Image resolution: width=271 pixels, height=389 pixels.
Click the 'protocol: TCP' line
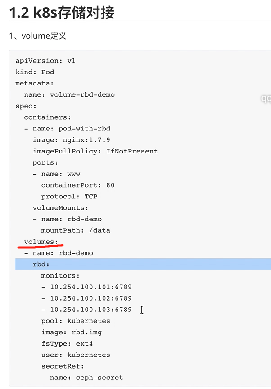(69, 196)
